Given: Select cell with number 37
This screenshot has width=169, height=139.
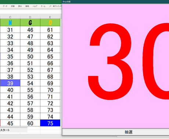Looking at the screenshot, I should [x=10, y=70].
